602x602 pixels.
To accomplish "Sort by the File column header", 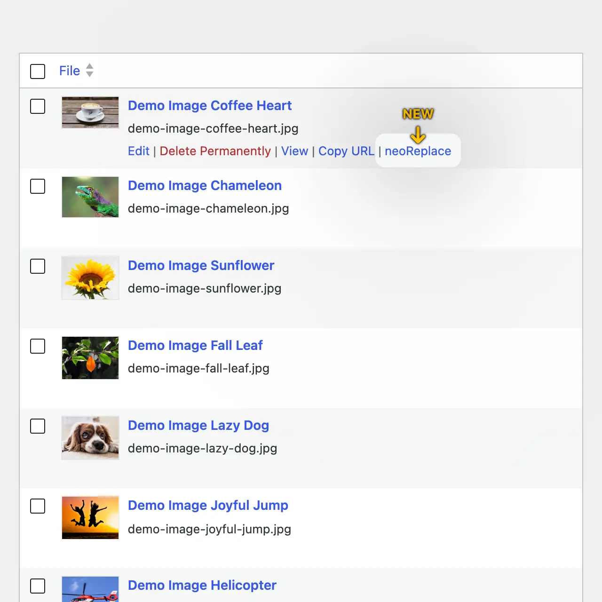I will point(70,71).
